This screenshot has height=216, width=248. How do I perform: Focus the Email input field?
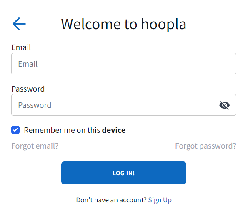[124, 64]
